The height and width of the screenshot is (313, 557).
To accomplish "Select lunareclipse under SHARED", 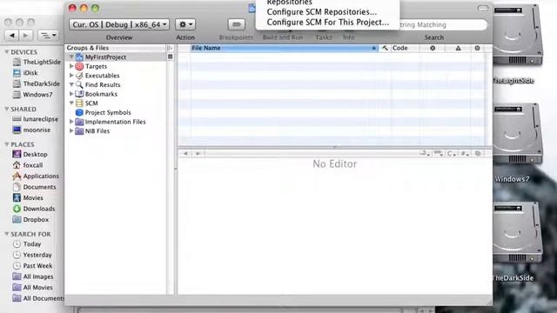I will (x=35, y=119).
